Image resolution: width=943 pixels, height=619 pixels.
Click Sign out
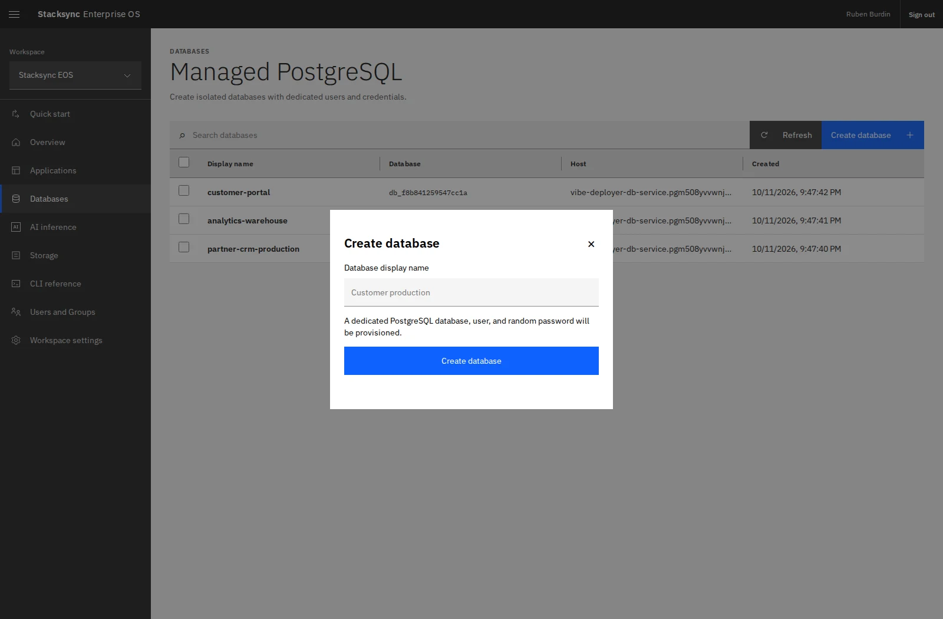[x=921, y=15]
